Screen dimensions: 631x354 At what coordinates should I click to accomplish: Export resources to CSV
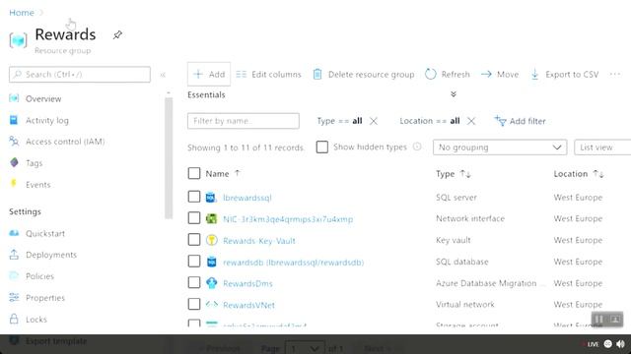point(564,75)
